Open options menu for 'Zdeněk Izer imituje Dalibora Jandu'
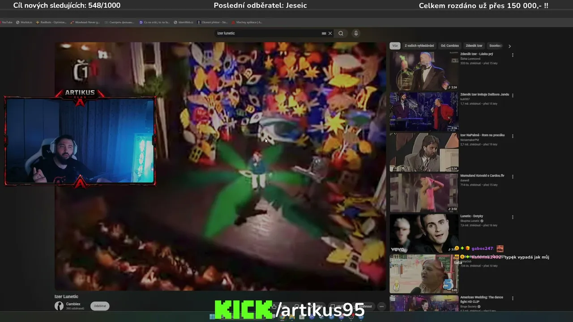 (x=513, y=95)
